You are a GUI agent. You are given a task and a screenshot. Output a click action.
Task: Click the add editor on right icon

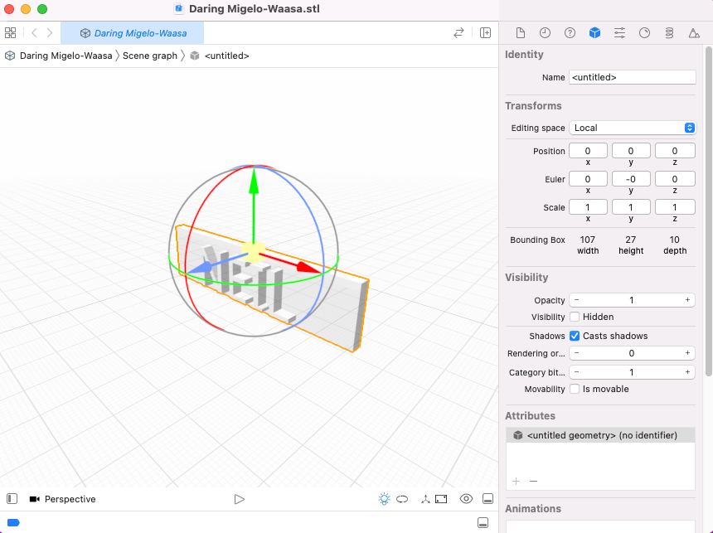[x=485, y=33]
